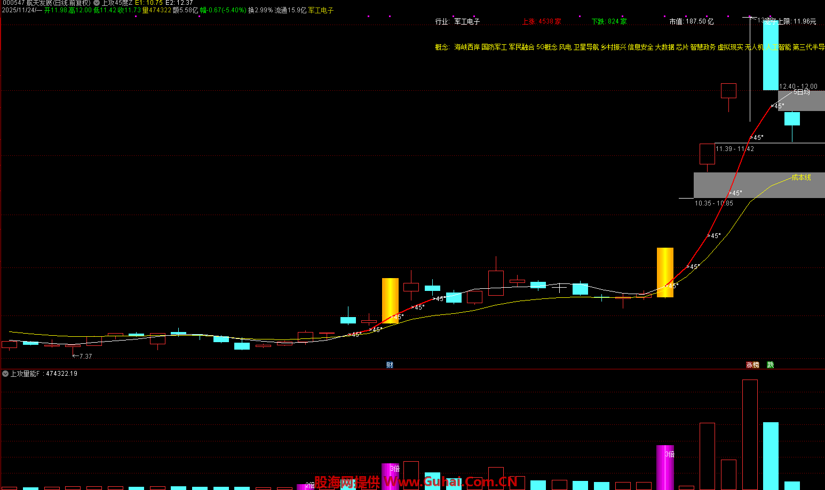Click the 3倍 magenta volume bar on right
The height and width of the screenshot is (490, 825).
[665, 467]
